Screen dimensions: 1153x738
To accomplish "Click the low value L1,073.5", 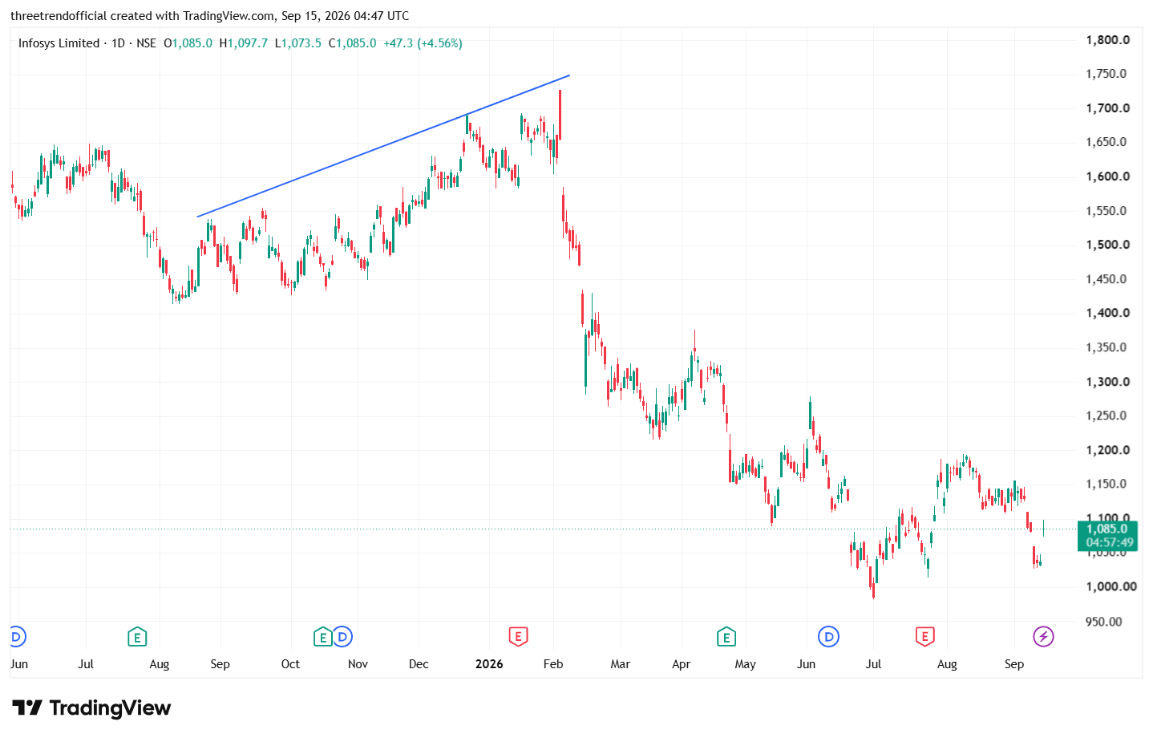I will click(x=298, y=43).
